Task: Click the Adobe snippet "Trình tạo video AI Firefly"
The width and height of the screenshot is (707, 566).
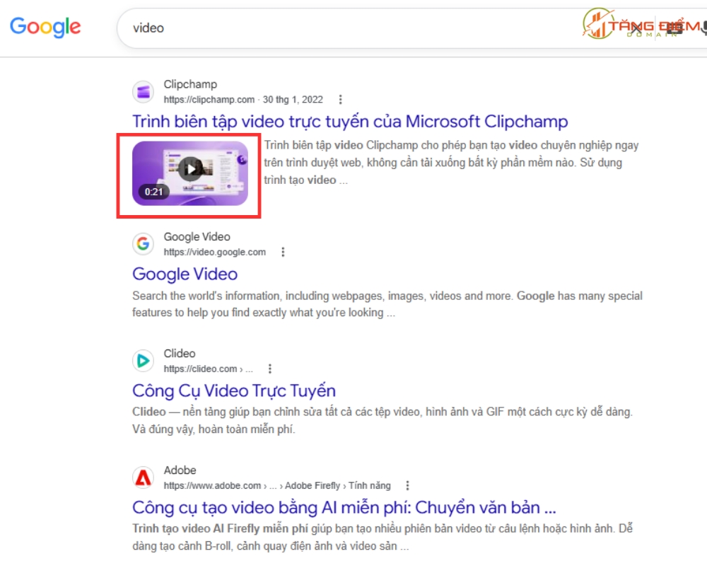Action: pos(382,537)
